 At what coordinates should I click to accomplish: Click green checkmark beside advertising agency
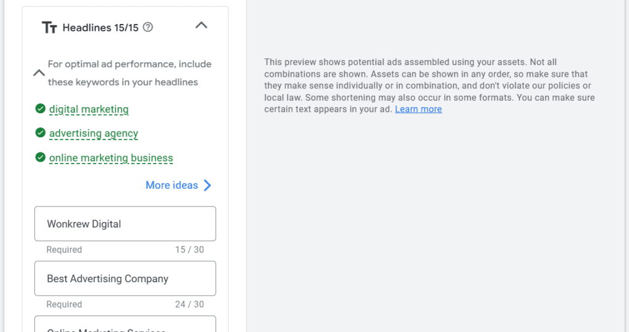coord(41,133)
